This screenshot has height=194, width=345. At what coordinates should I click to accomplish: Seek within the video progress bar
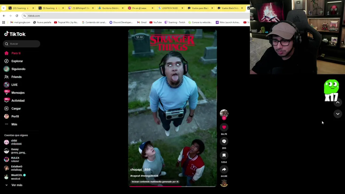pos(172,186)
